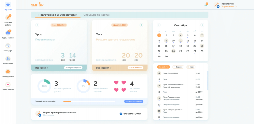Select Подготовка к ЕГЭ по истории tab
The image size is (254, 124).
tap(58, 15)
